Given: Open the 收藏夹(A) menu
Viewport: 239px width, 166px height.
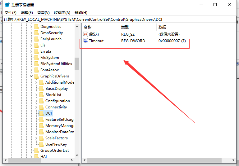Looking at the screenshot, I should coord(62,13).
